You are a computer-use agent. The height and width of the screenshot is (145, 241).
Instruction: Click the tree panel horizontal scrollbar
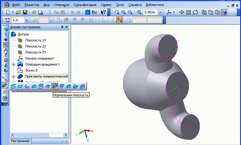tap(39, 135)
